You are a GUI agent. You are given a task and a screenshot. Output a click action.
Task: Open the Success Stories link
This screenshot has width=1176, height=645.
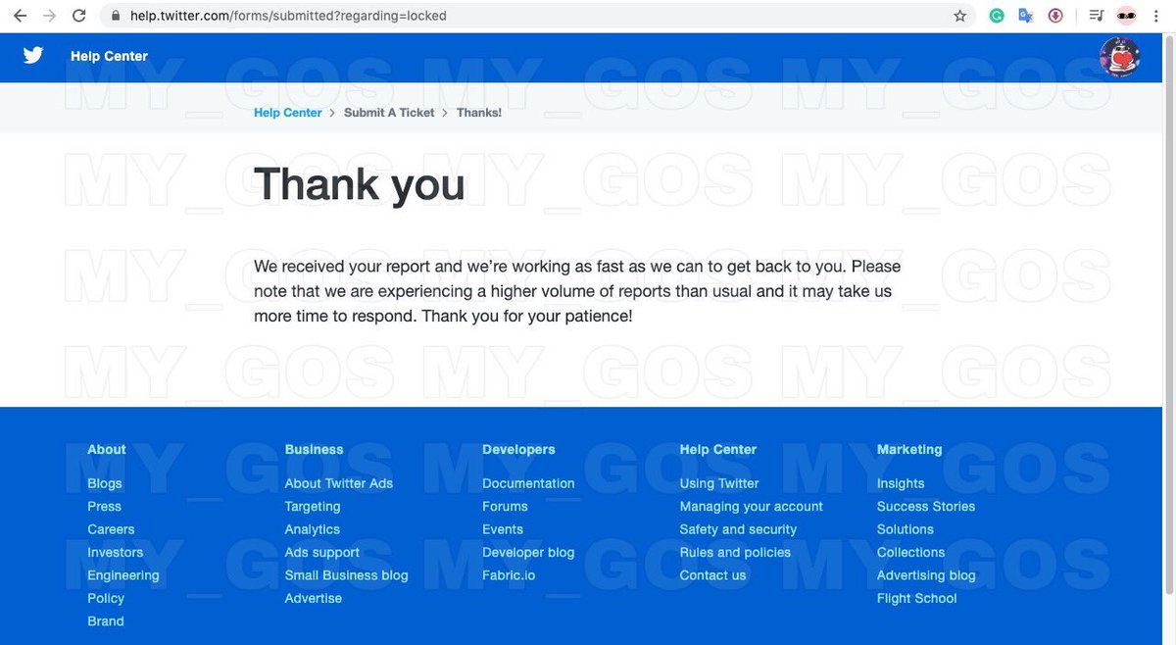(926, 507)
